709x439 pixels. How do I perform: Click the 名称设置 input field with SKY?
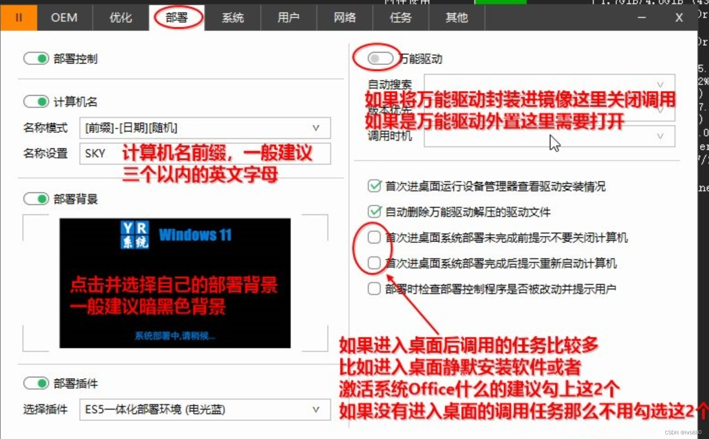point(205,154)
